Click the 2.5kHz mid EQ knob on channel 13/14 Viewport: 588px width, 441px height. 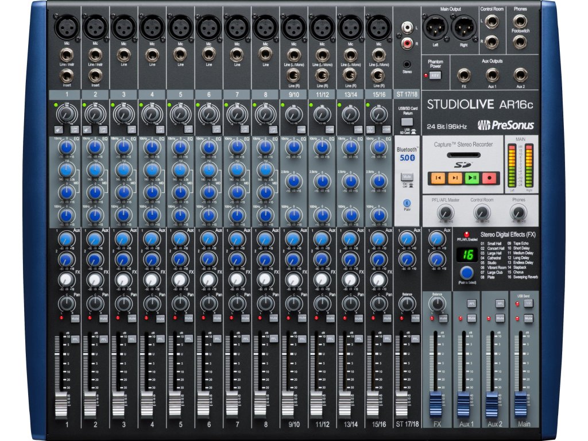[351, 181]
